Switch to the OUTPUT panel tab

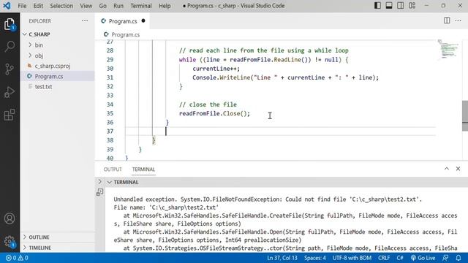[x=113, y=169]
